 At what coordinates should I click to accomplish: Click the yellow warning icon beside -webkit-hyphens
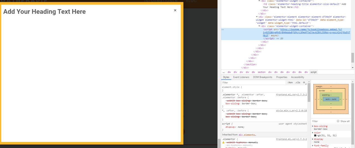223,142
